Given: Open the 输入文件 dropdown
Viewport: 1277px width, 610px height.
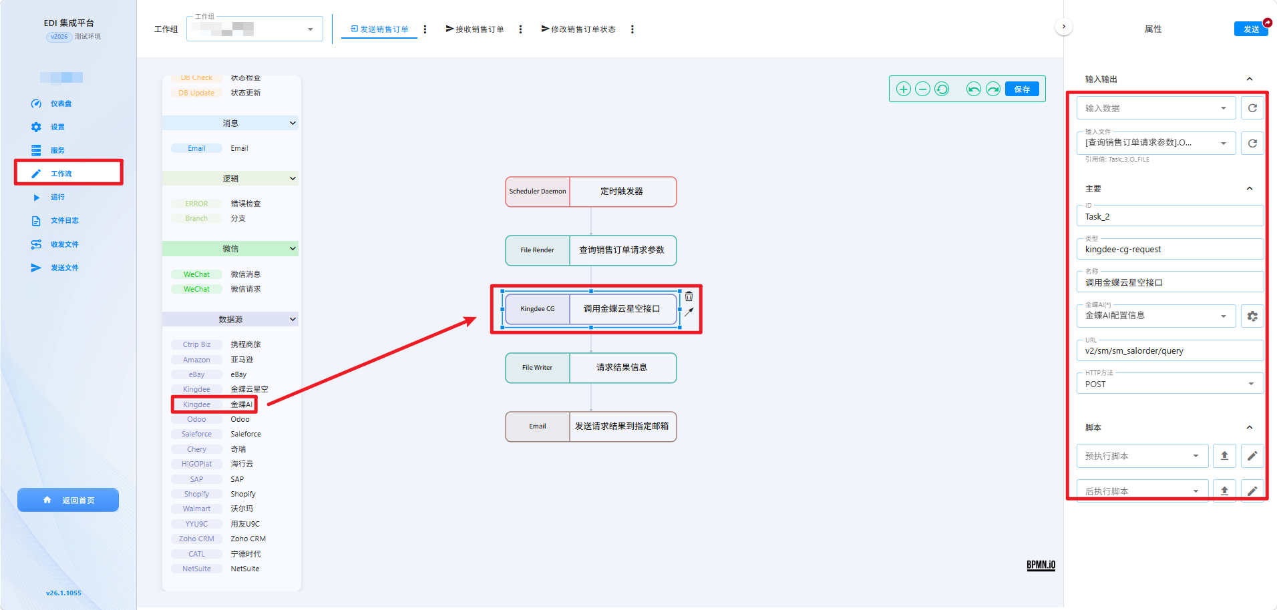Looking at the screenshot, I should click(1156, 143).
